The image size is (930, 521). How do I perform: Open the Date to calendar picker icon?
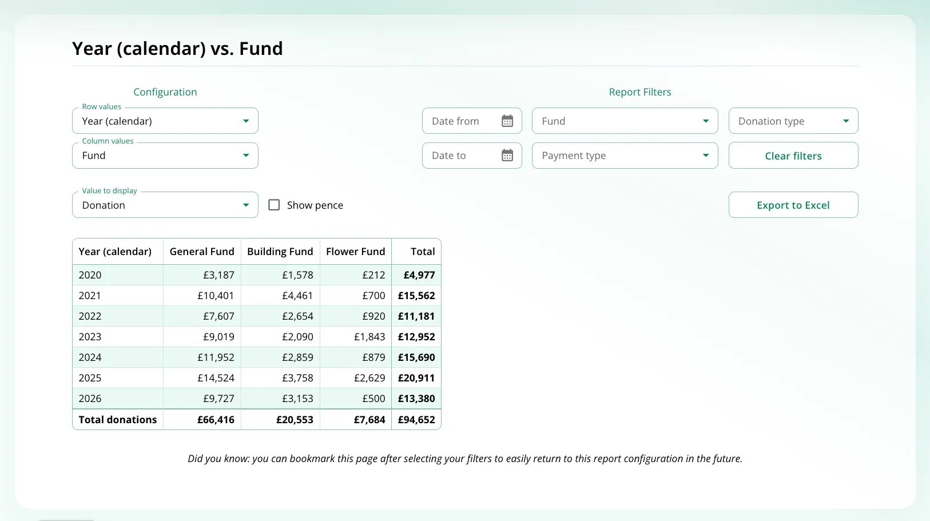507,155
